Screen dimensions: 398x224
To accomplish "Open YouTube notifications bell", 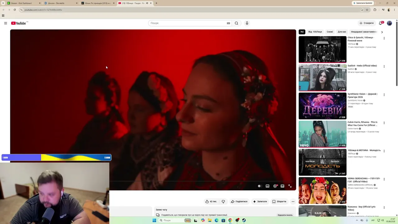I will (x=381, y=23).
